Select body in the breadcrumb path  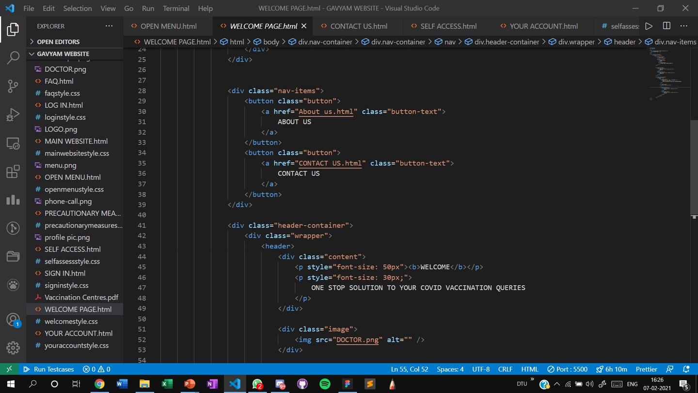point(266,42)
